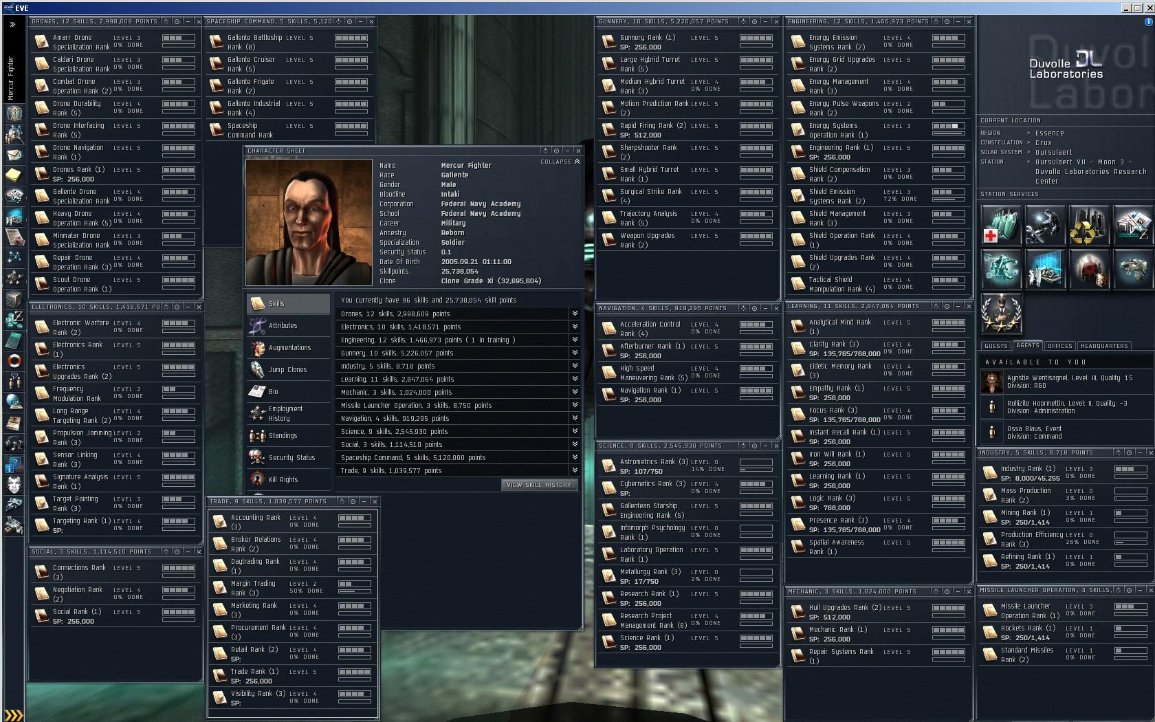Open the mail envelope icon in the sidebar

click(x=14, y=155)
